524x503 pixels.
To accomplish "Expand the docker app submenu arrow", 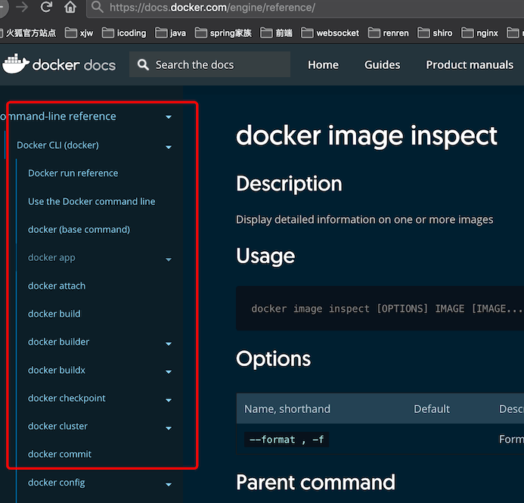I will pyautogui.click(x=169, y=259).
